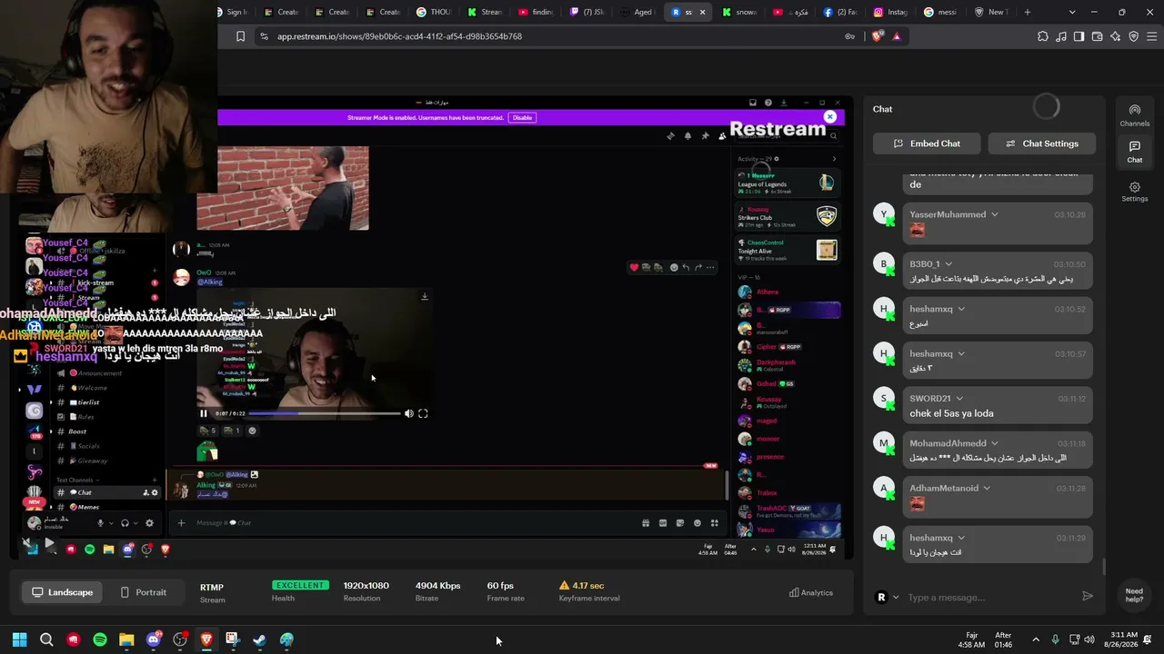Open the browser extensions puzzle icon

[x=1042, y=36]
